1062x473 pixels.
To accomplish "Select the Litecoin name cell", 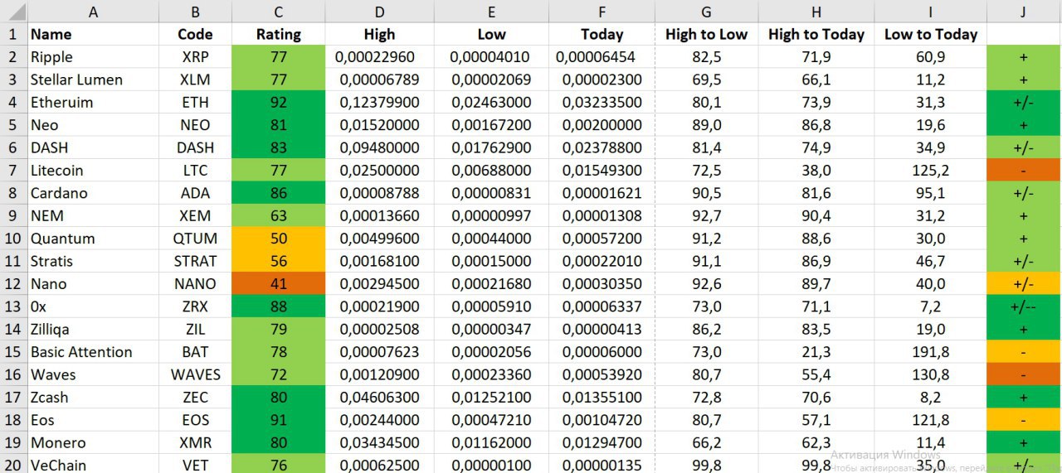I will 93,171.
